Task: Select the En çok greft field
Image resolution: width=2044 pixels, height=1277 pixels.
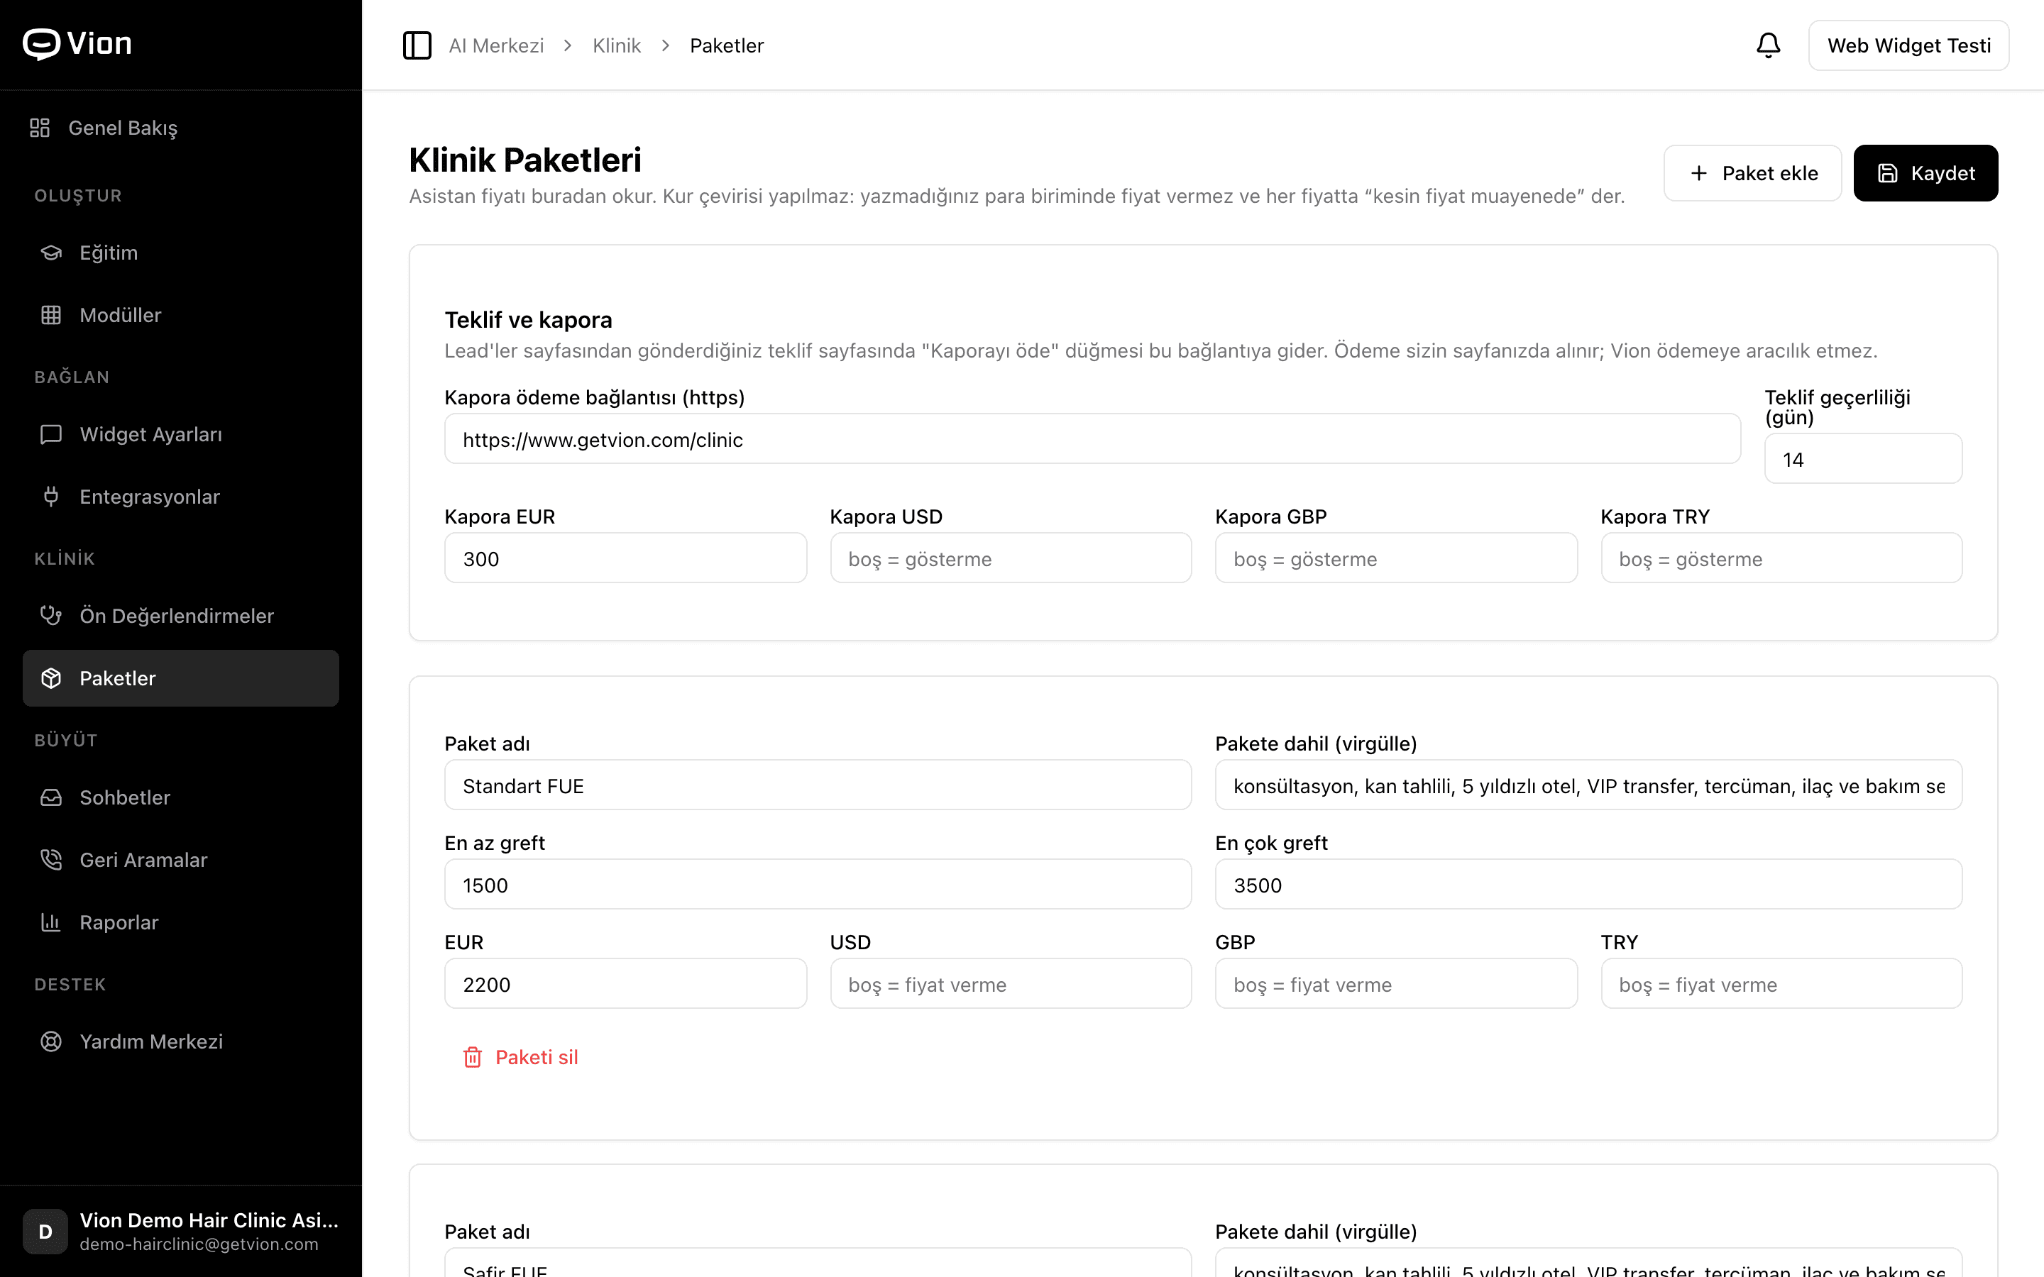Action: click(1588, 885)
